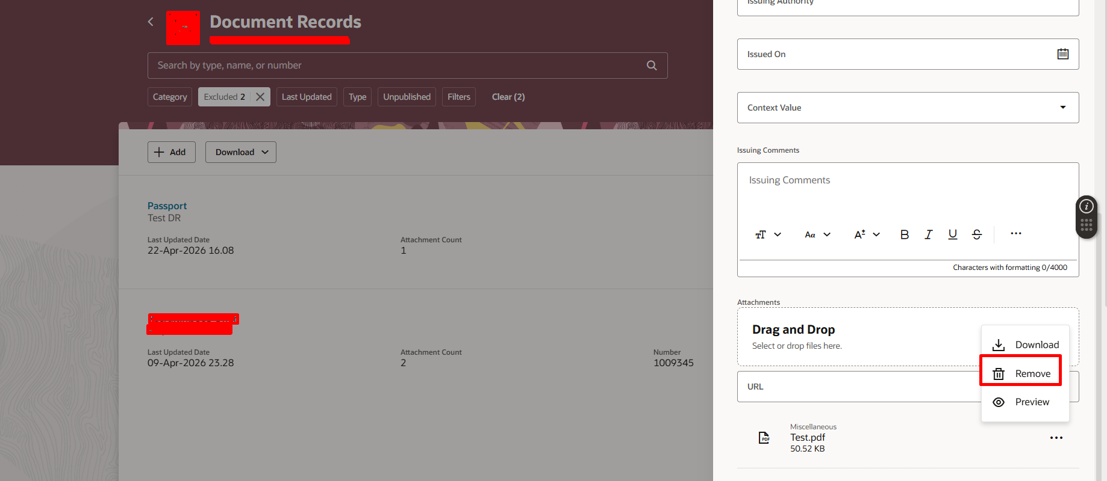
Task: Focus the document search field
Action: 407,66
